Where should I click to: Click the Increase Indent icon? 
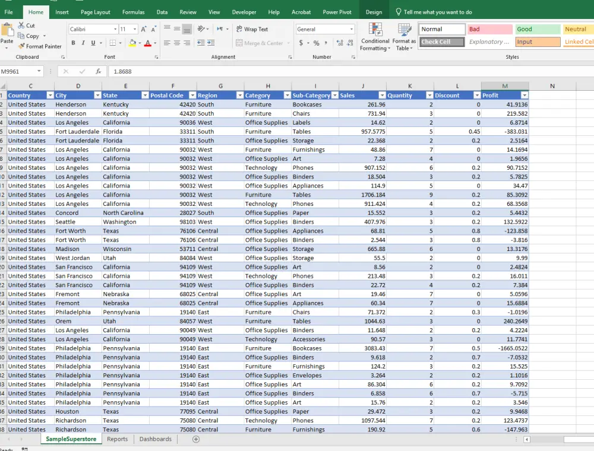click(x=211, y=43)
